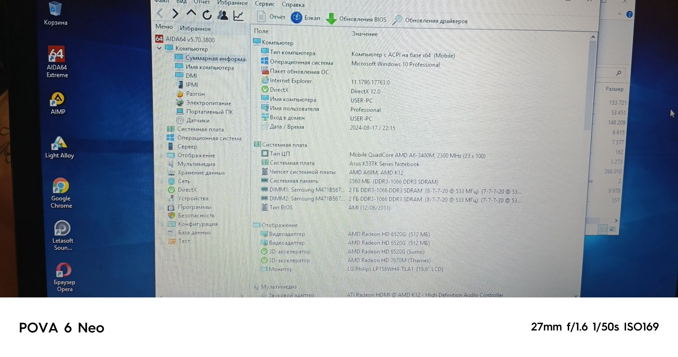678x357 pixels.
Task: Click the forward navigation arrow
Action: (175, 14)
